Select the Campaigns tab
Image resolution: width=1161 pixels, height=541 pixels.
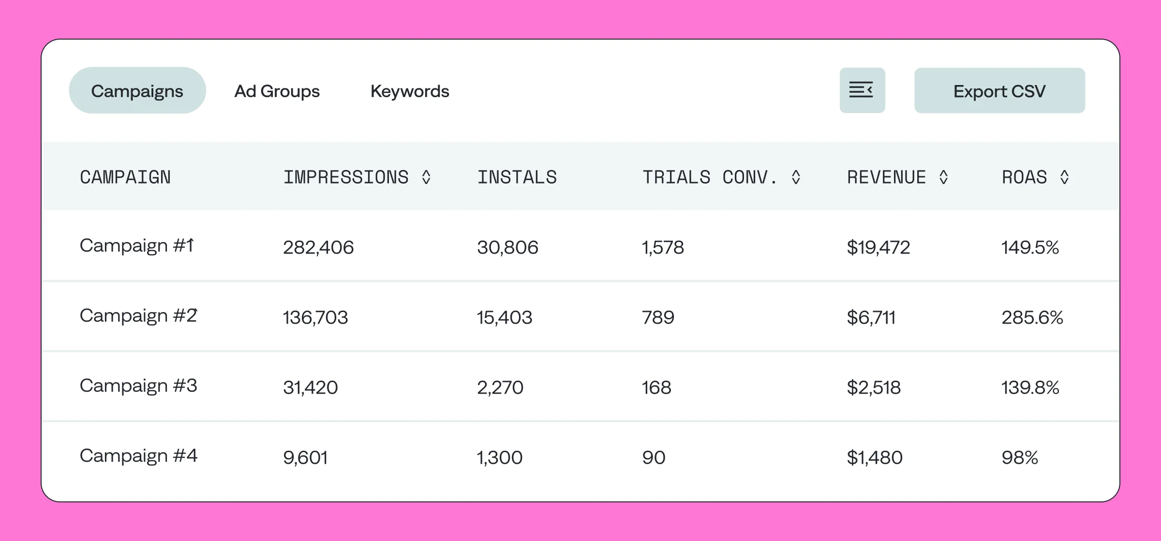(137, 90)
